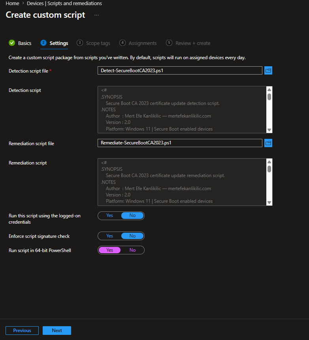Click the Review + create step number icon
The height and width of the screenshot is (340, 309).
tap(169, 43)
